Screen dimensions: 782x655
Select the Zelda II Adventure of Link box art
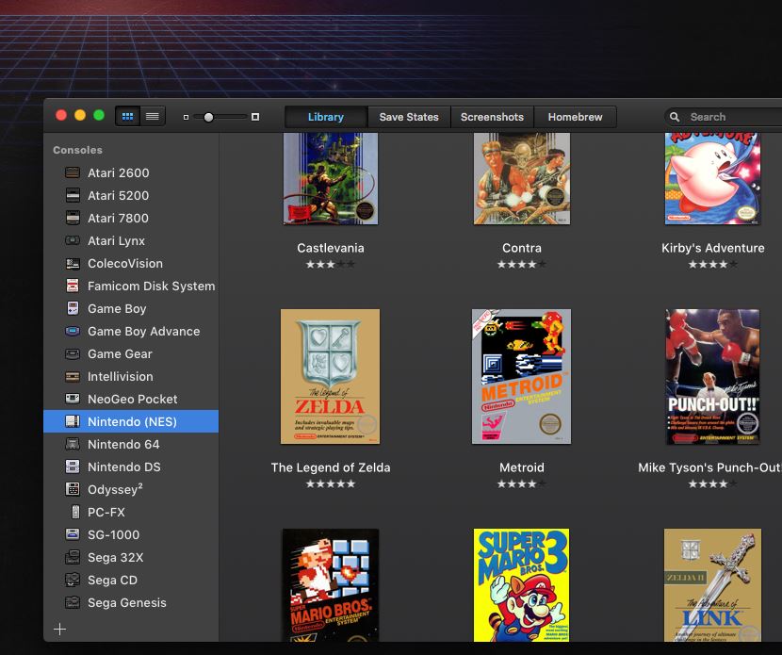(712, 585)
